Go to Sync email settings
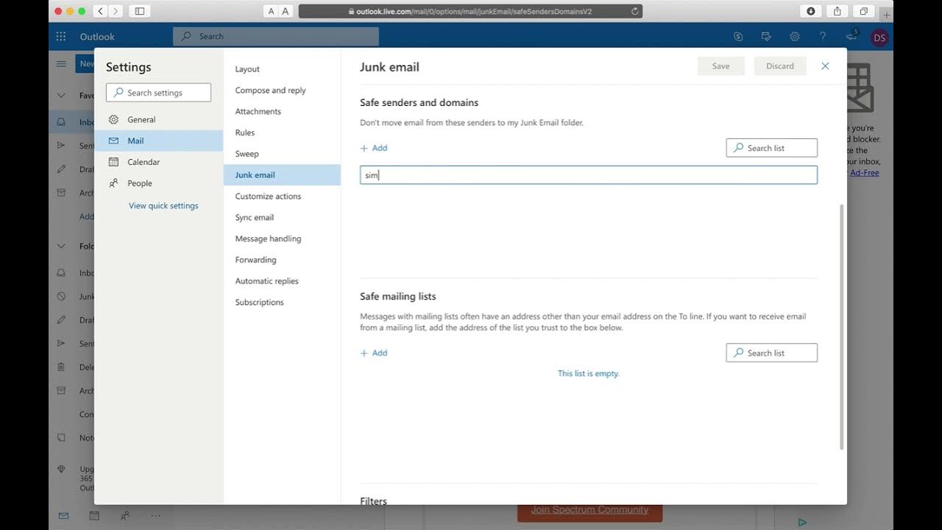 click(282, 218)
